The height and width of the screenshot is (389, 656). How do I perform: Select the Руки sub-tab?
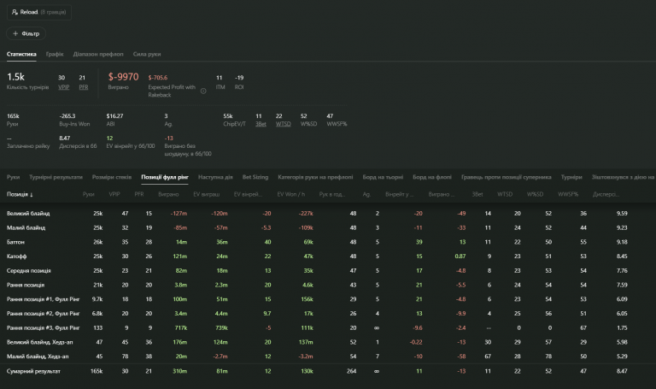pyautogui.click(x=14, y=177)
